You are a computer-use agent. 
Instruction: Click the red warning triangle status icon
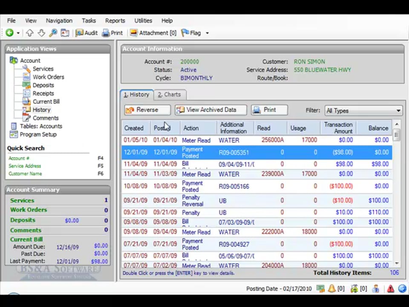click(x=390, y=289)
